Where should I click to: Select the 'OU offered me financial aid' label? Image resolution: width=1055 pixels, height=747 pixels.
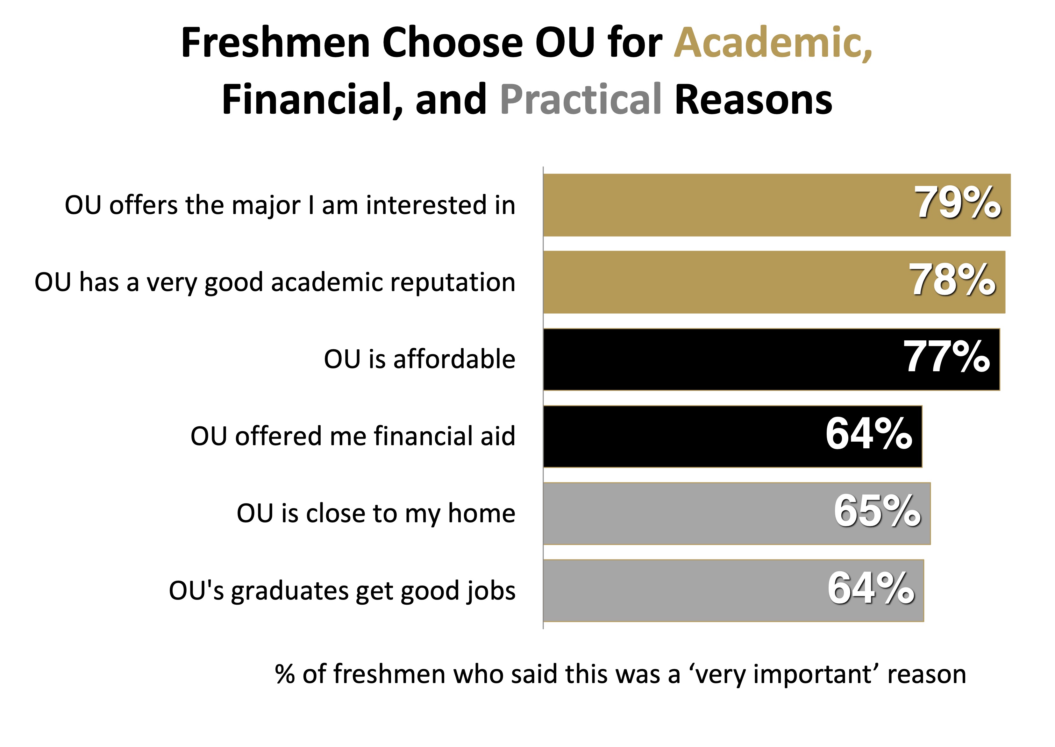(353, 436)
